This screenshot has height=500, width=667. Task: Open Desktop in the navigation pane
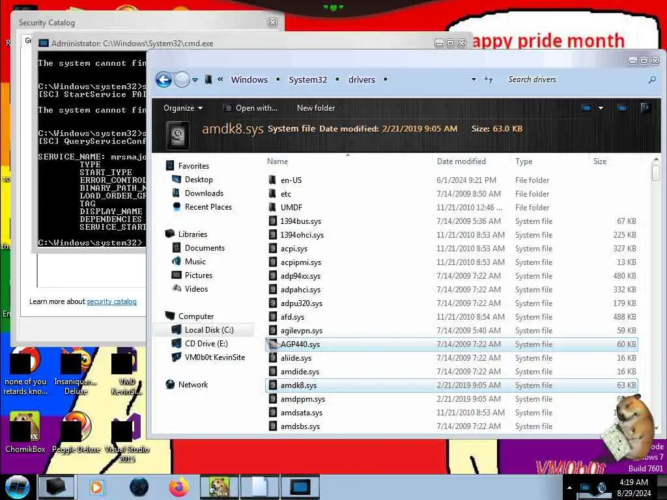tap(199, 180)
